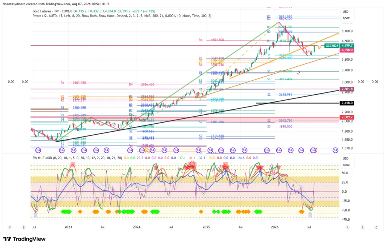The width and height of the screenshot is (386, 247).
Task: Click the B letter on the time axis
Action: click(x=362, y=227)
